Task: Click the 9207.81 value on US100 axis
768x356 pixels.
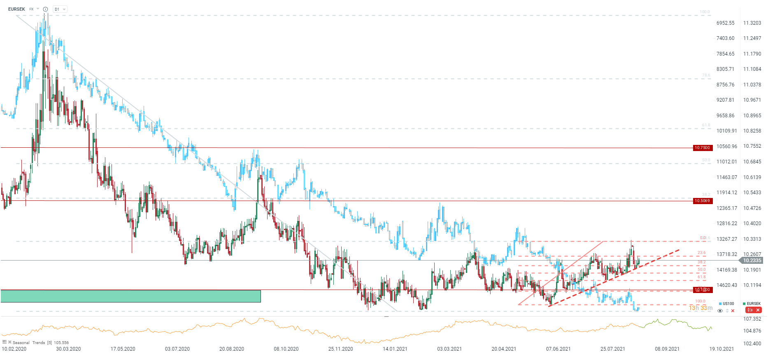Action: pos(725,100)
